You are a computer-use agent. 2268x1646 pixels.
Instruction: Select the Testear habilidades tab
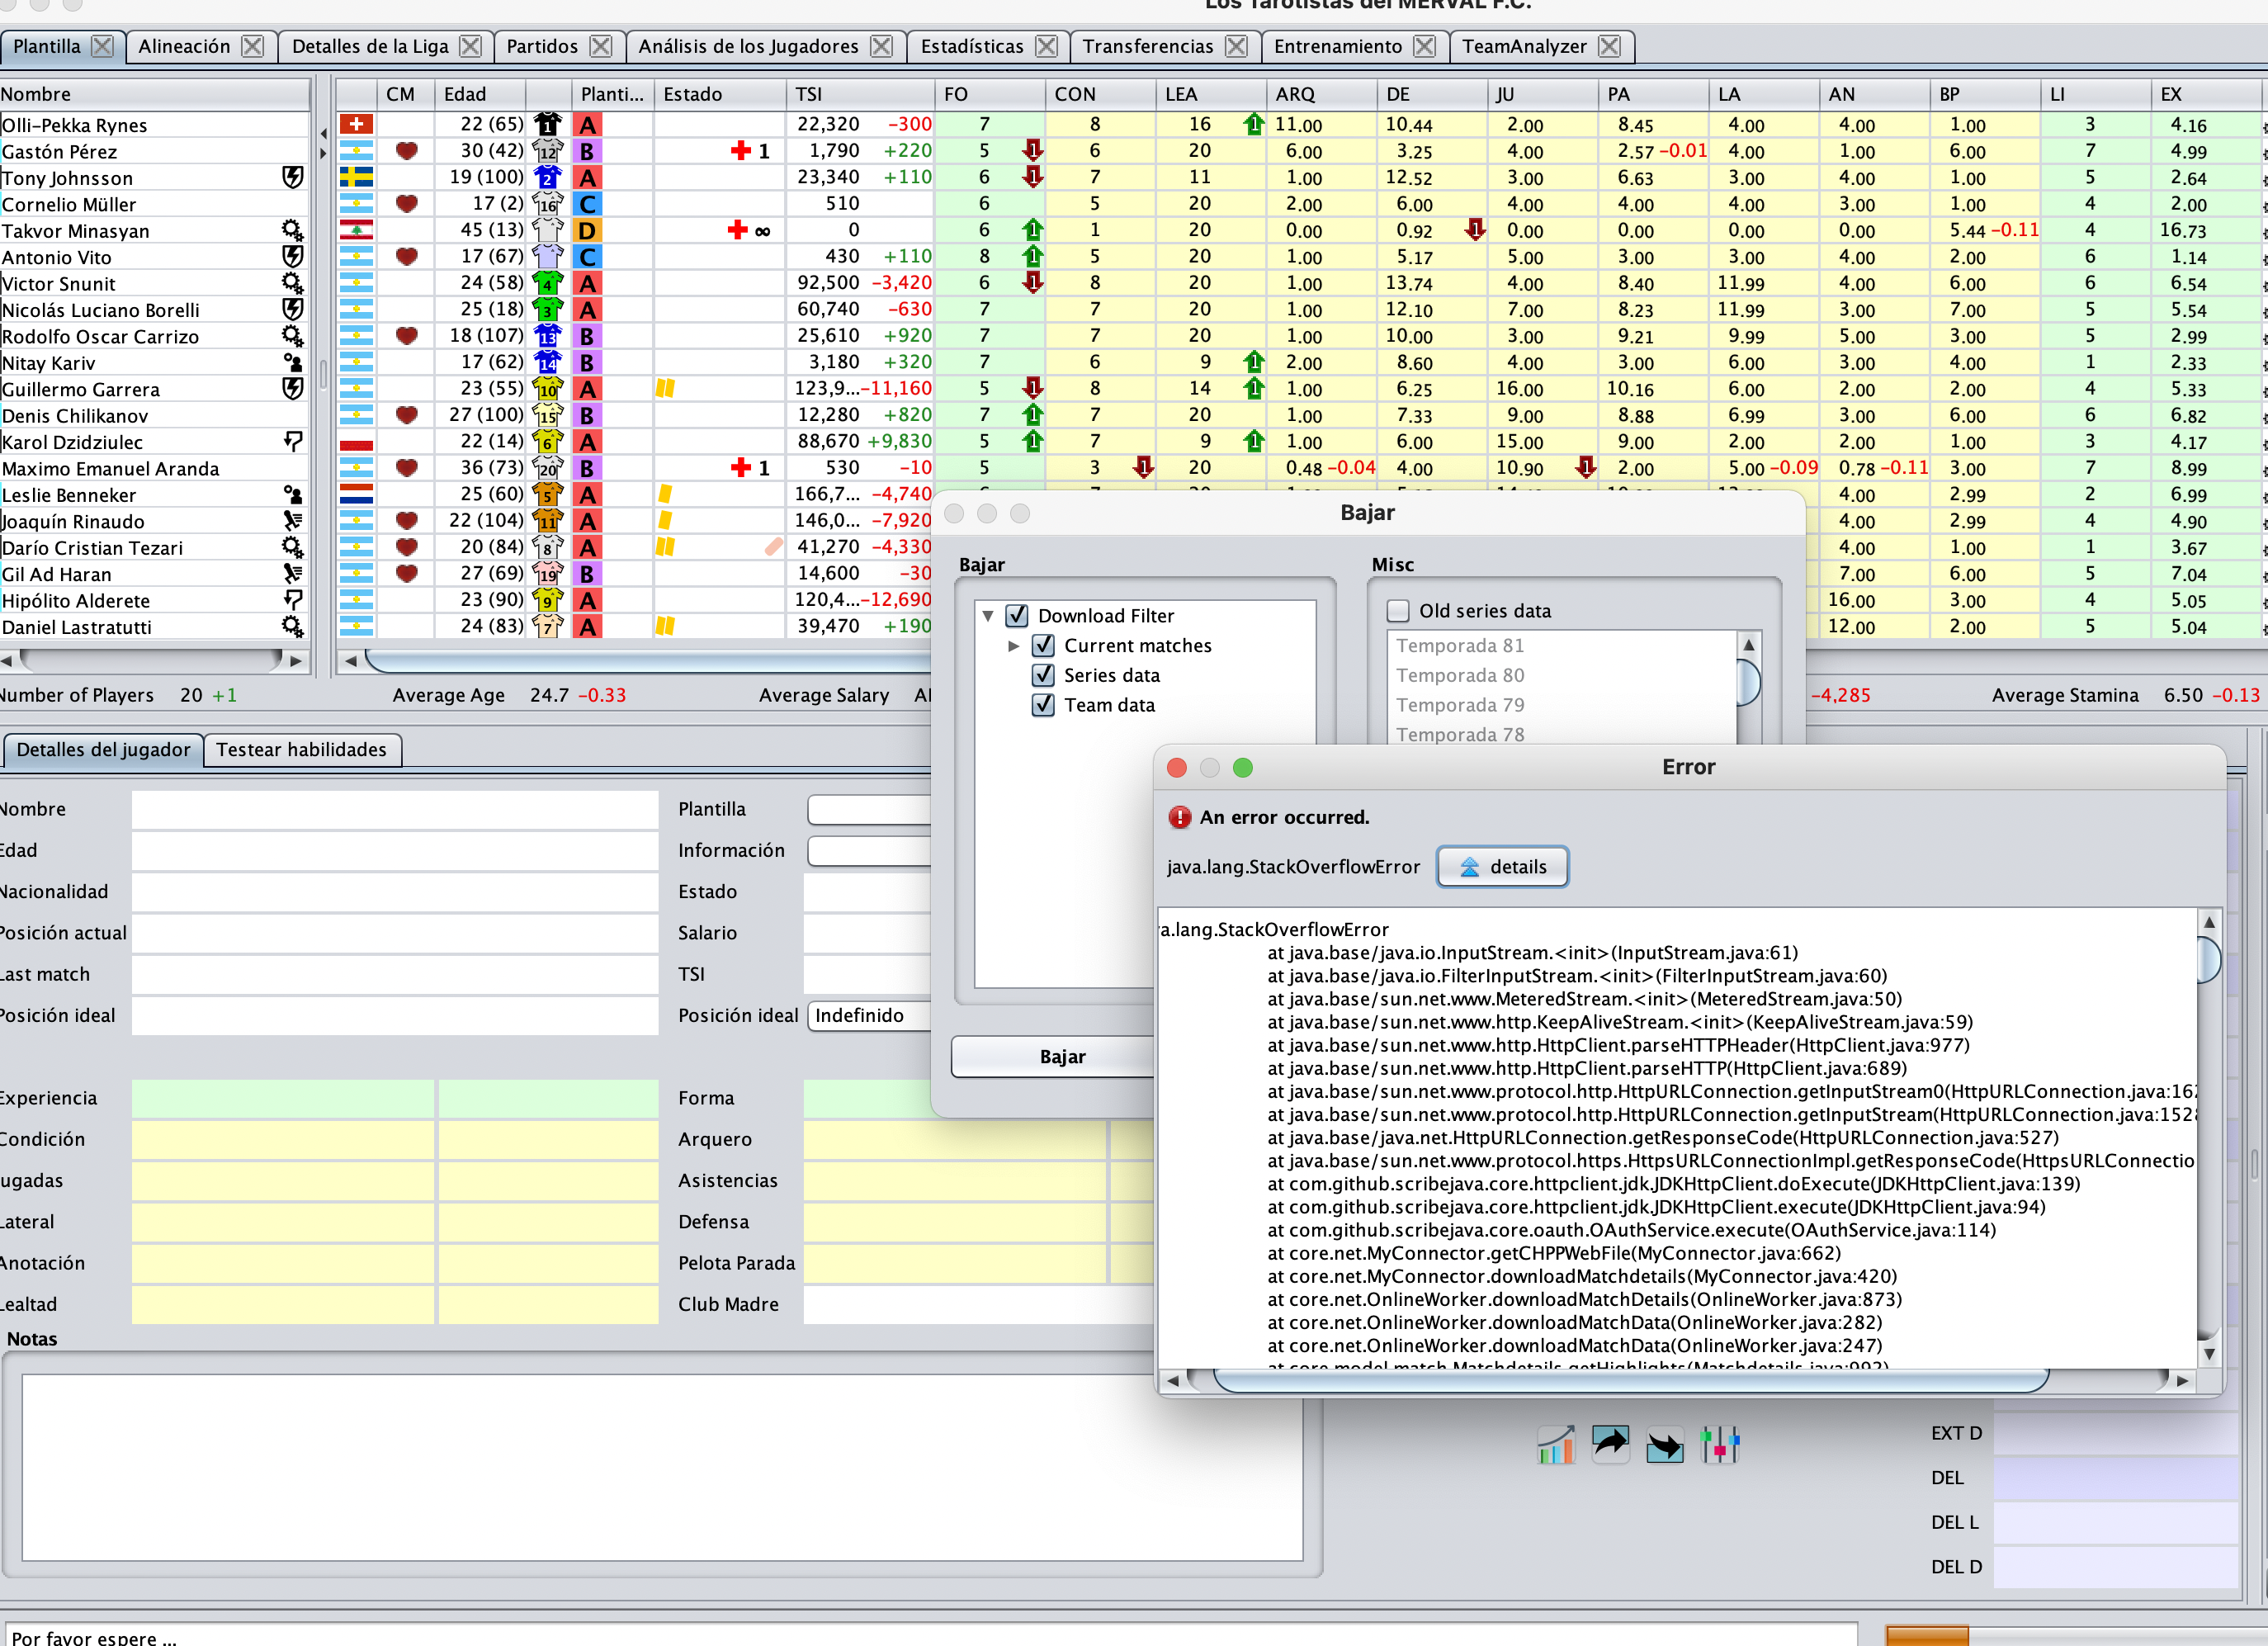pyautogui.click(x=302, y=750)
